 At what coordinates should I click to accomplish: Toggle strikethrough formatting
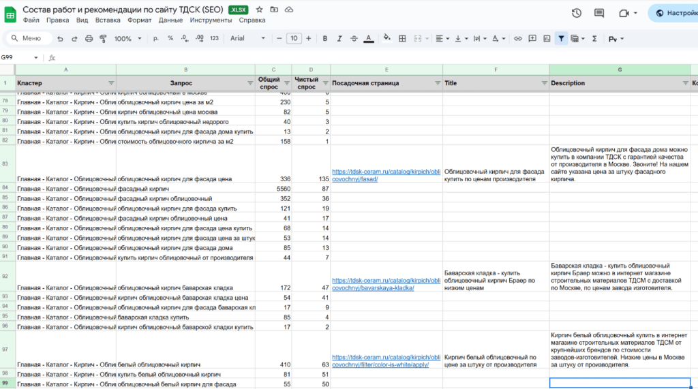[x=354, y=39]
